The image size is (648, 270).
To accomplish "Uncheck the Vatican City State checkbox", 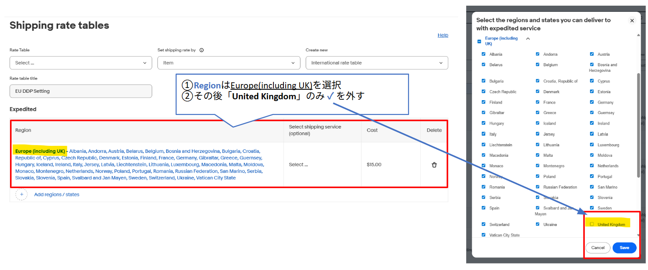I will (483, 235).
